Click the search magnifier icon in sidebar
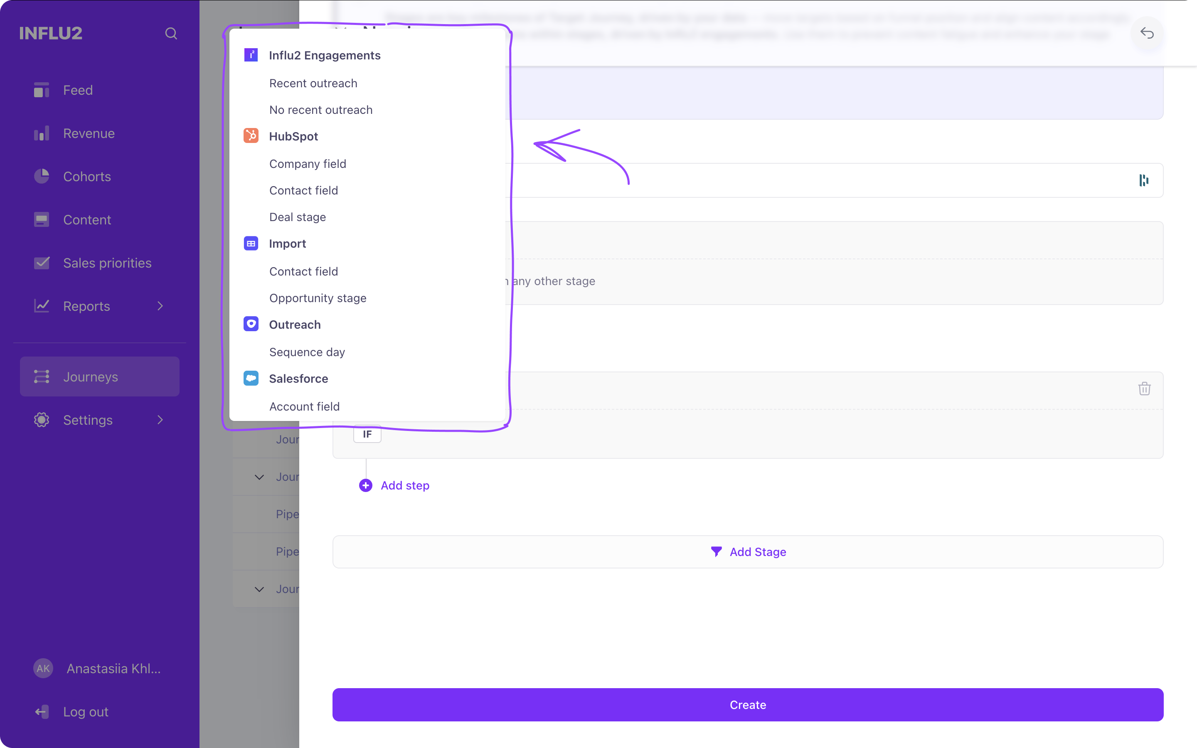Screen dimensions: 1197x748 pos(171,33)
